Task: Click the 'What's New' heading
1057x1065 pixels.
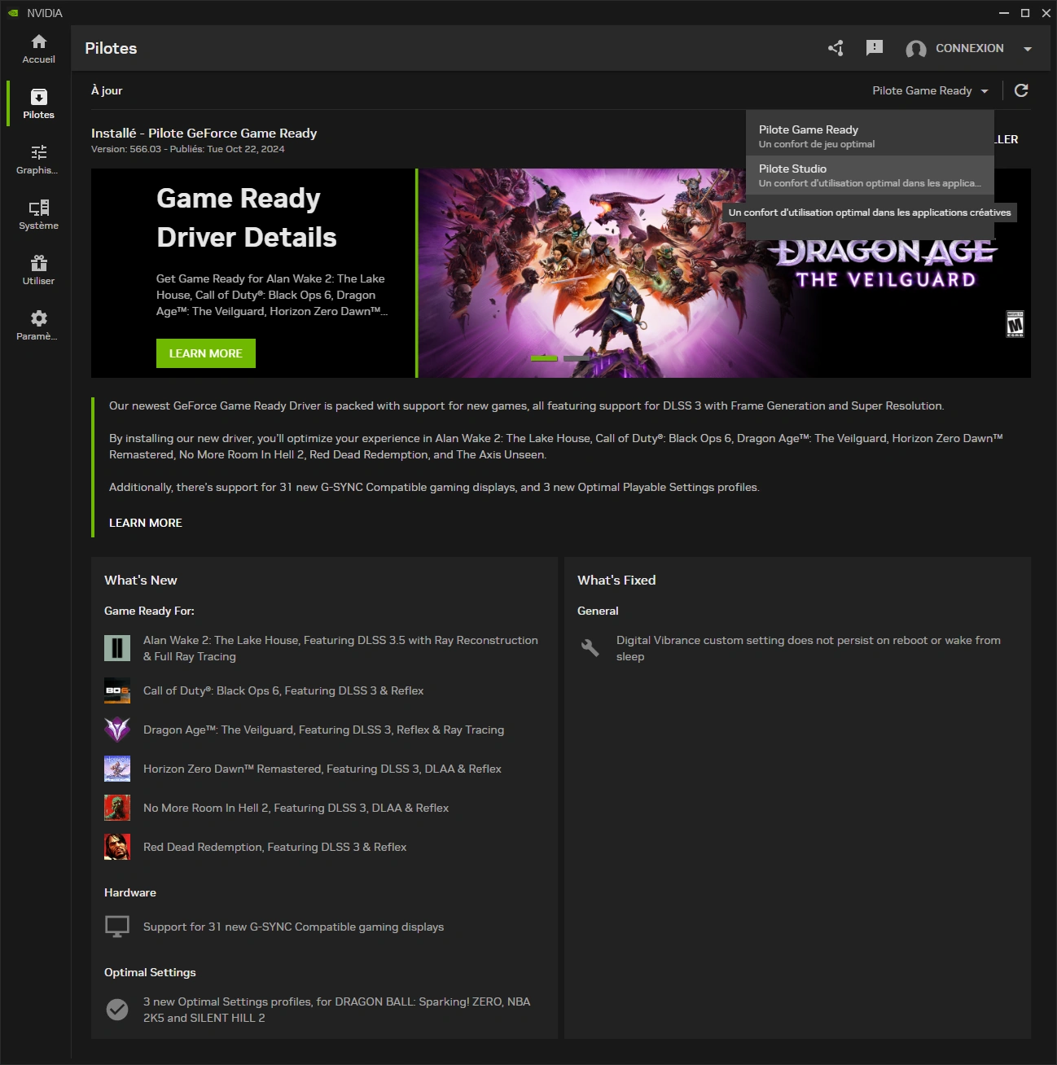Action: [141, 580]
